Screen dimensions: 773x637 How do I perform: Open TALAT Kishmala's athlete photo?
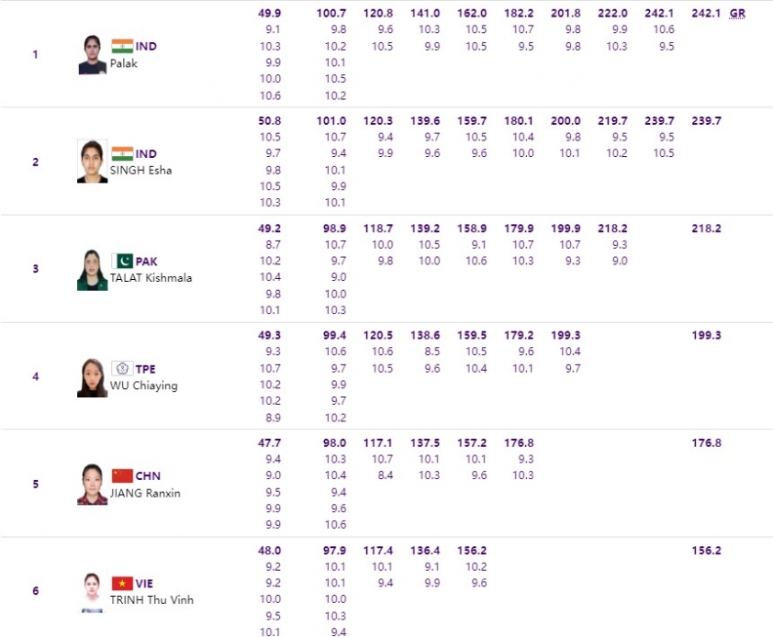92,270
